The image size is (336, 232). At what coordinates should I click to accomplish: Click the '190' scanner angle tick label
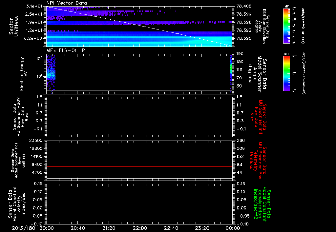click(x=240, y=54)
